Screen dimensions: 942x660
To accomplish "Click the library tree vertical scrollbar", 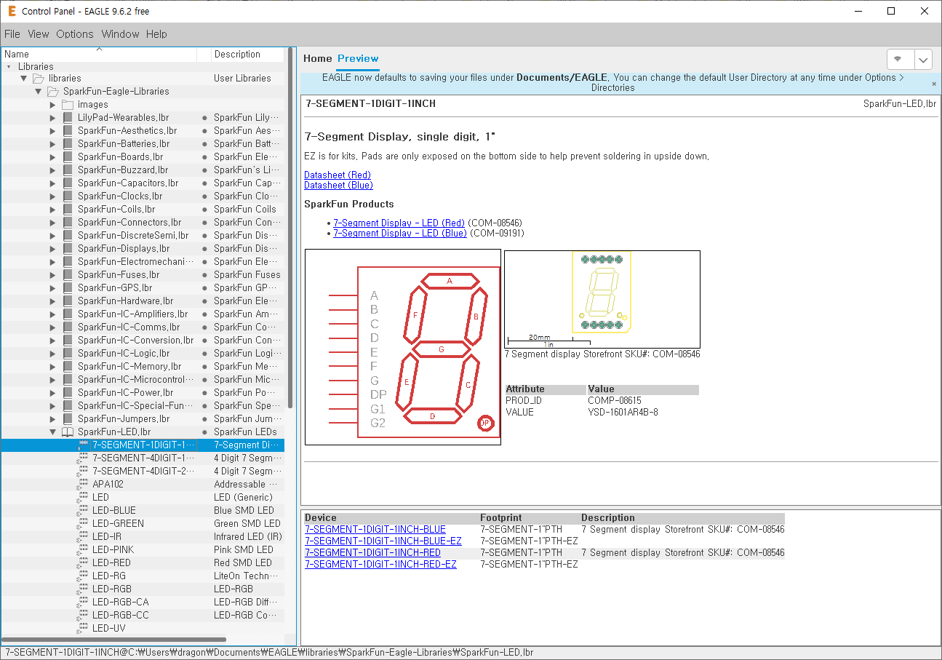I will (290, 227).
